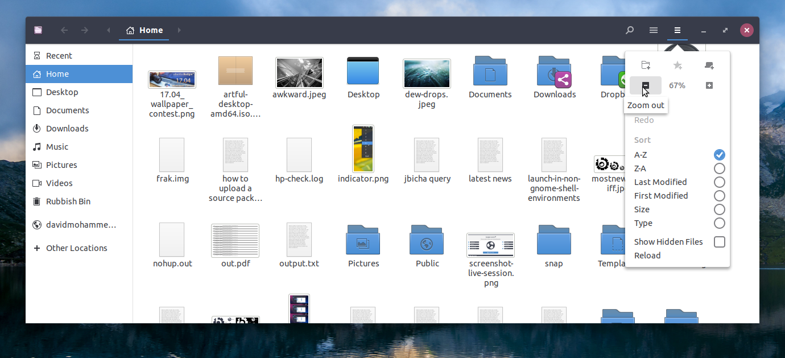Click the search magnifier icon in header

630,30
